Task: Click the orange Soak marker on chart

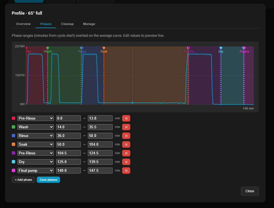Action: (x=104, y=48)
